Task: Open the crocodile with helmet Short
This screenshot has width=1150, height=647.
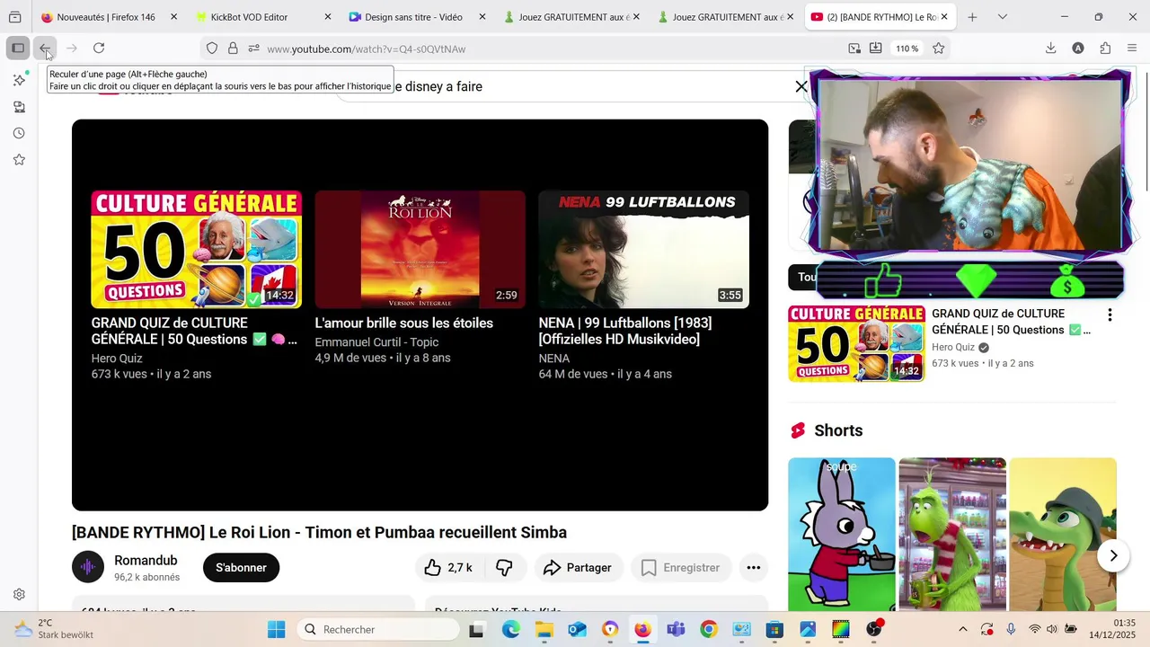Action: point(1063,535)
